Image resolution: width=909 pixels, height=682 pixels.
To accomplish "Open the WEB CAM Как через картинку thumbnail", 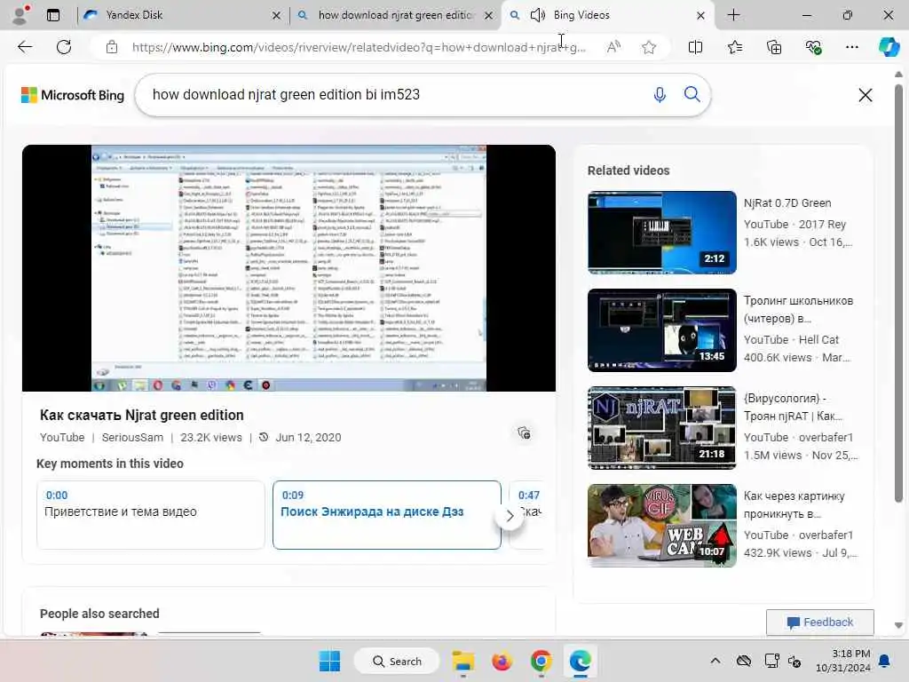I will [661, 526].
